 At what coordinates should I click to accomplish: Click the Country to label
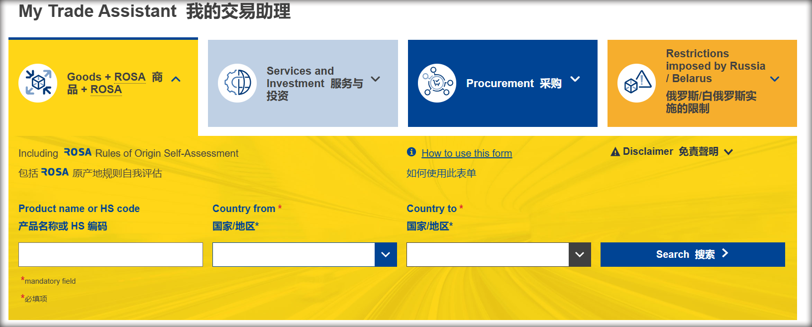(431, 209)
